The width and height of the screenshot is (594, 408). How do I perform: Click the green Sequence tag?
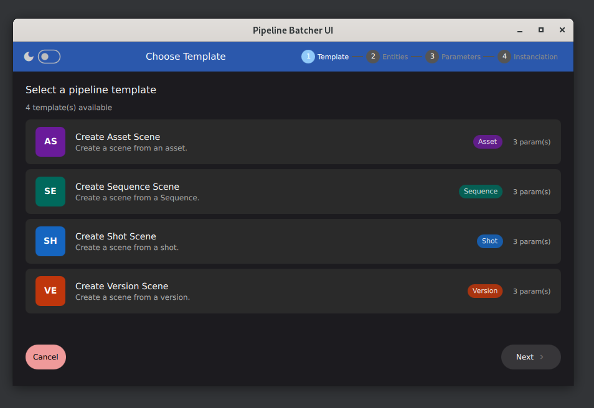click(480, 192)
